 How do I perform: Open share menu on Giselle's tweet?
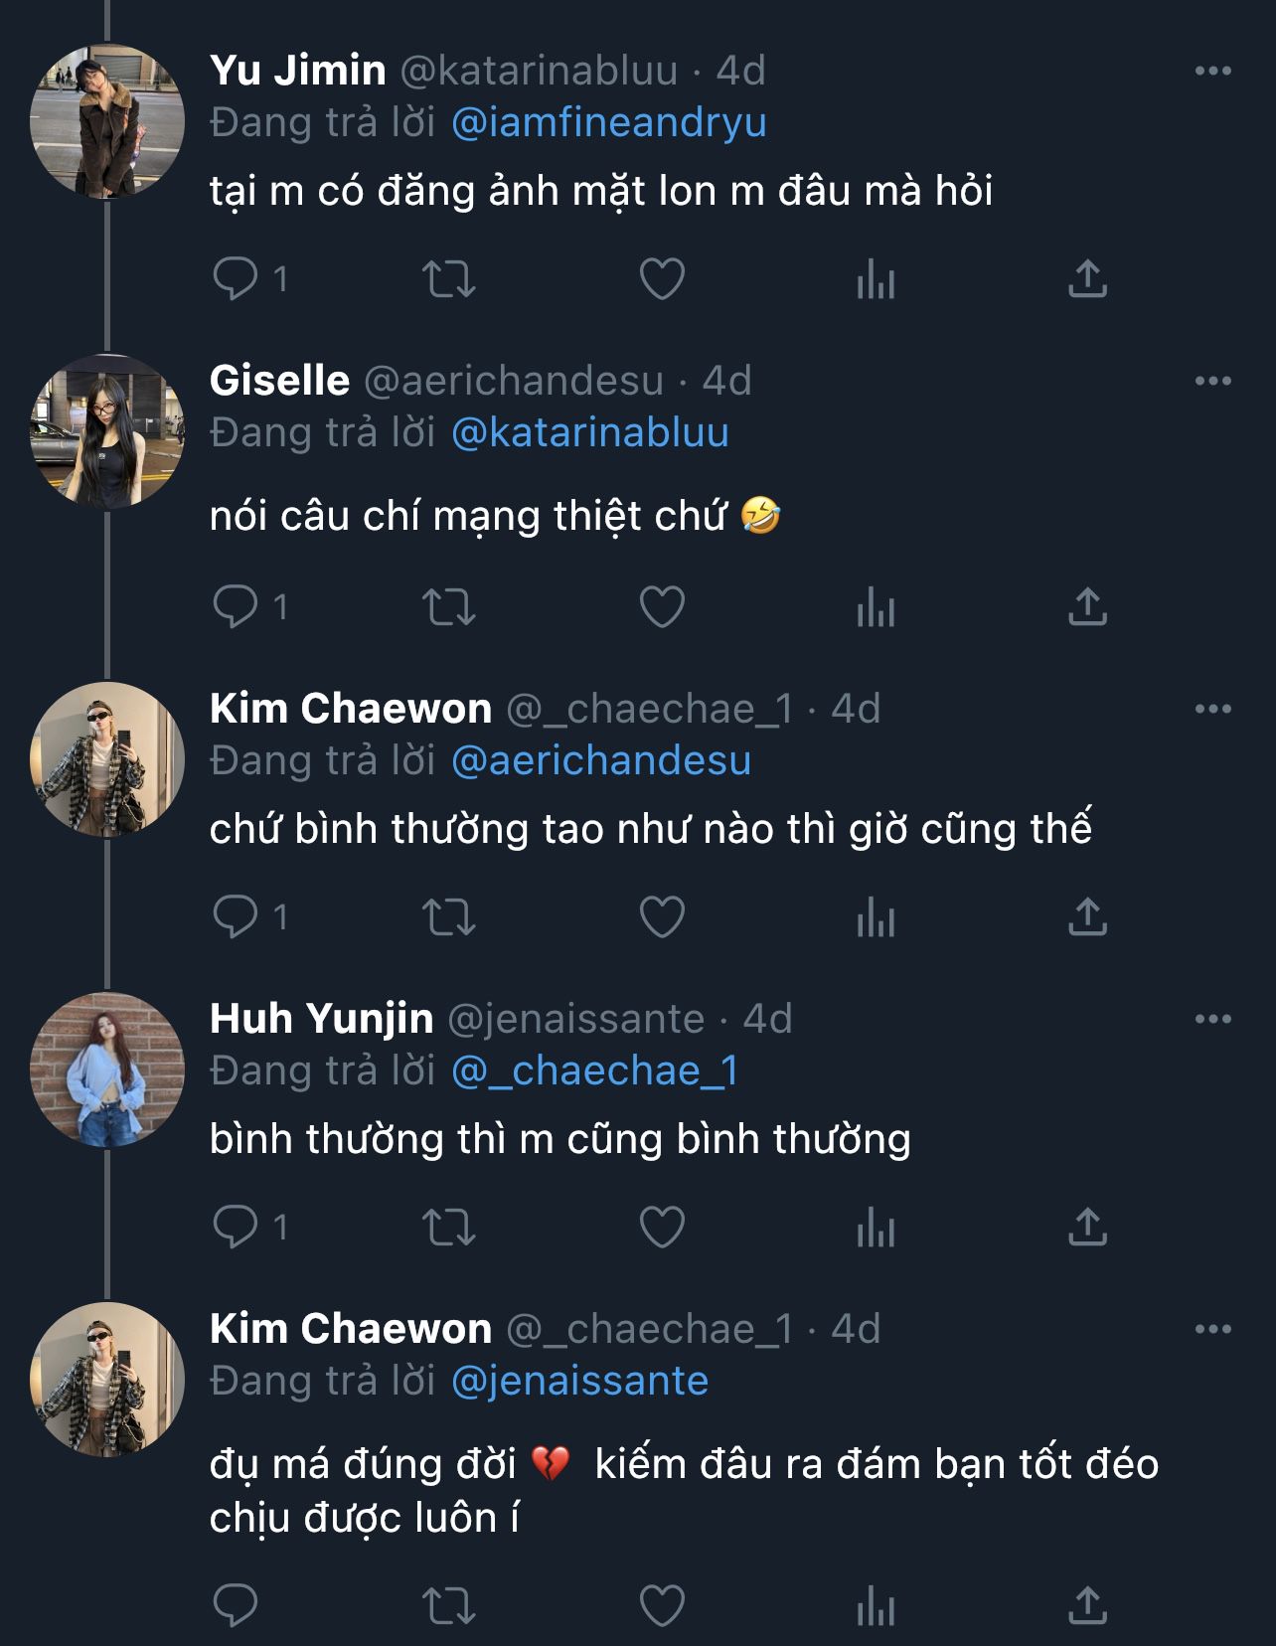click(1087, 607)
